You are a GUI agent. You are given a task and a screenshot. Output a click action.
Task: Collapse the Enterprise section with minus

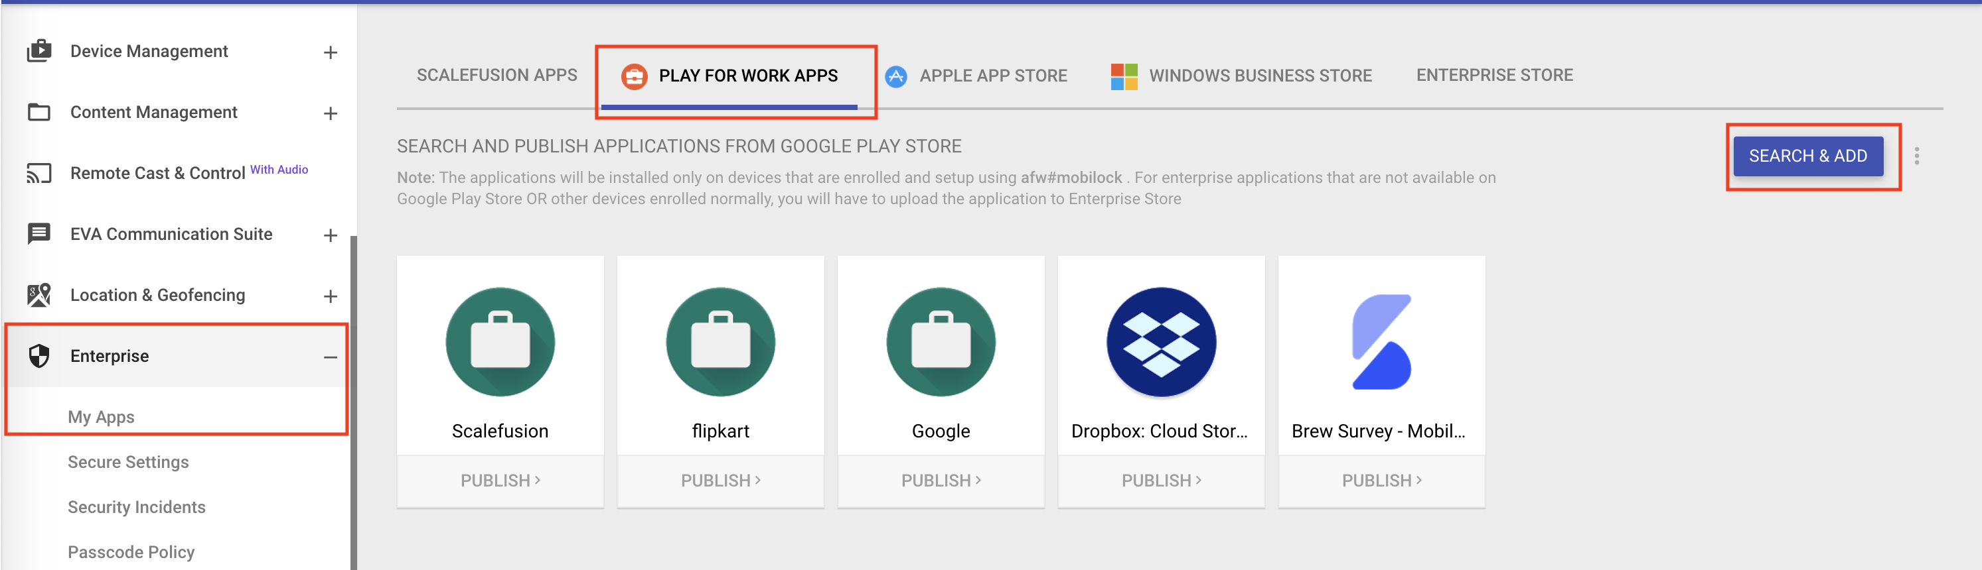[x=330, y=357]
